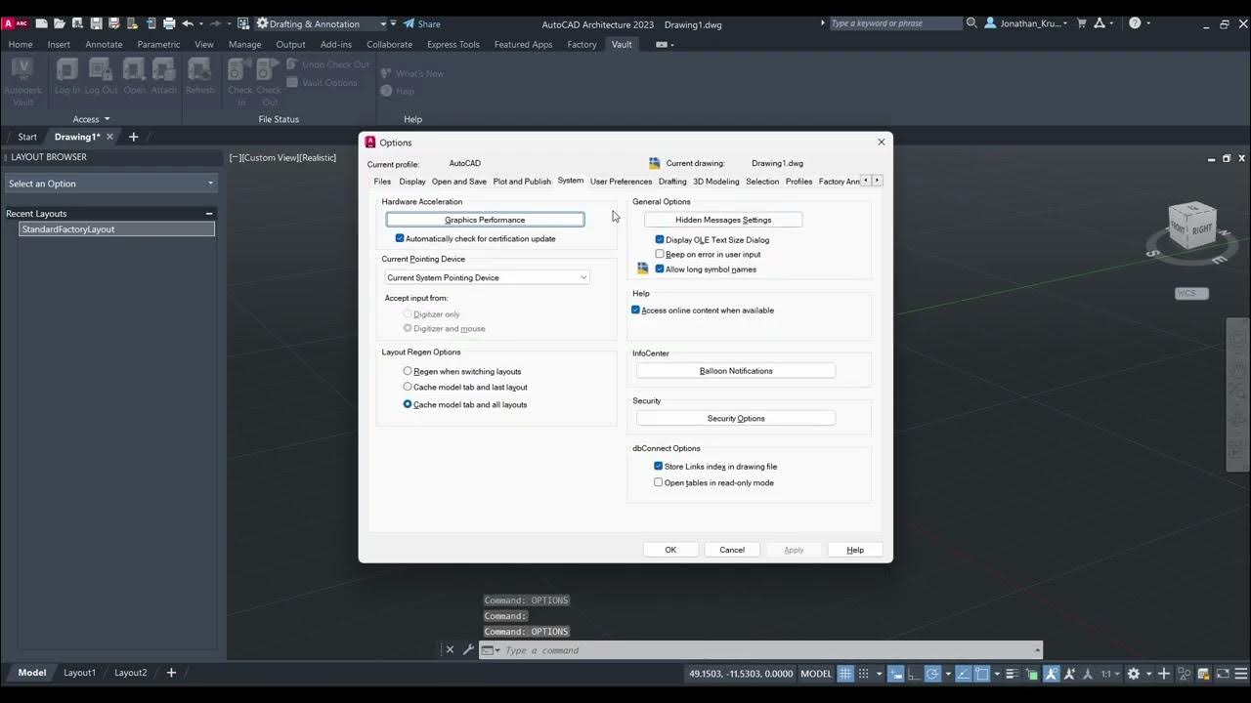Open Help for the Options dialog
Viewport: 1251px width, 703px height.
(x=855, y=550)
